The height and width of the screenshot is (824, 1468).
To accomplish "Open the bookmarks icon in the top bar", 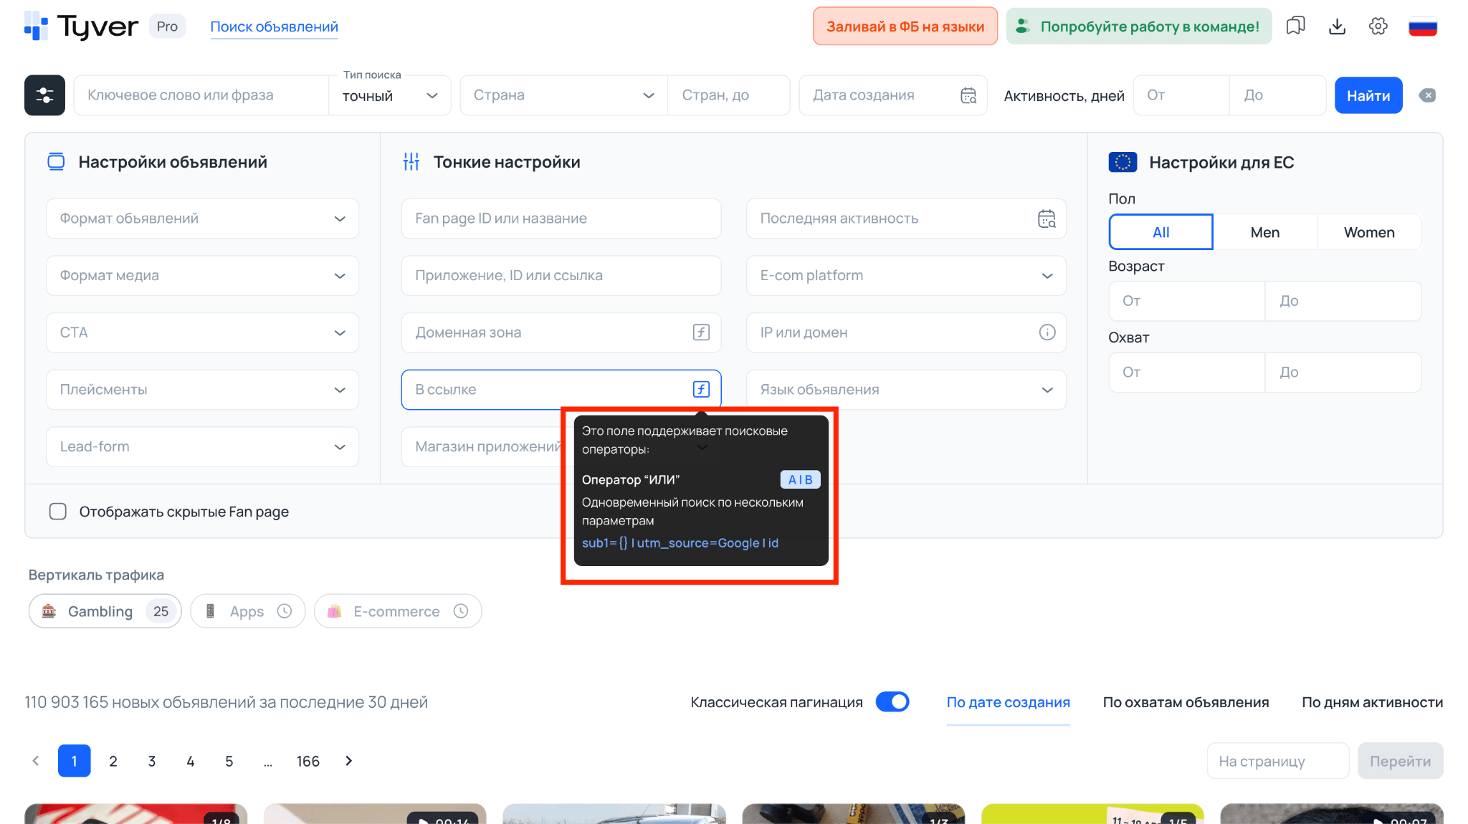I will [1295, 26].
